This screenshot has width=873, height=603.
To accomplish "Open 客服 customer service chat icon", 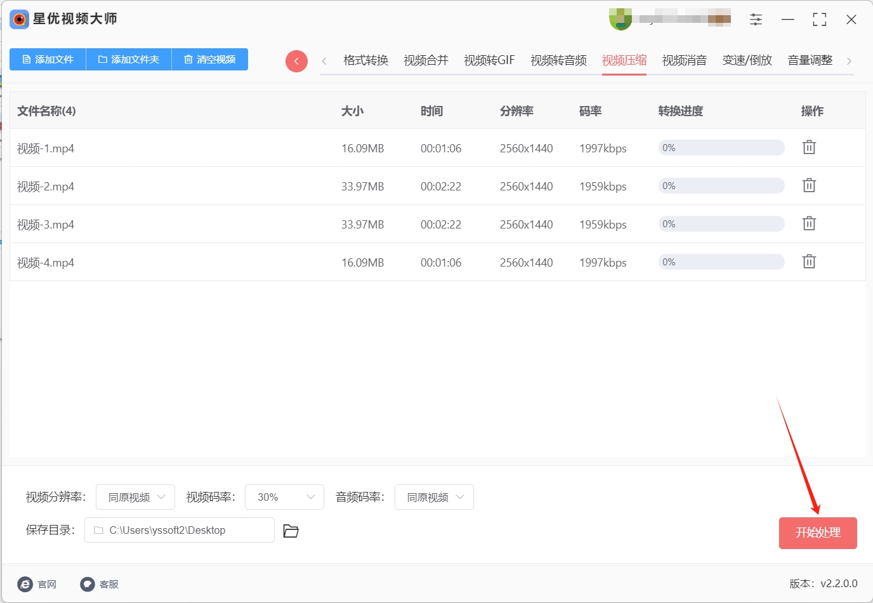I will pyautogui.click(x=88, y=584).
